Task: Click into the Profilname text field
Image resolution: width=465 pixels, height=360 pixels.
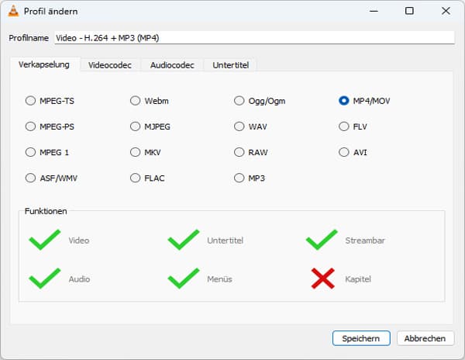Action: (253, 38)
